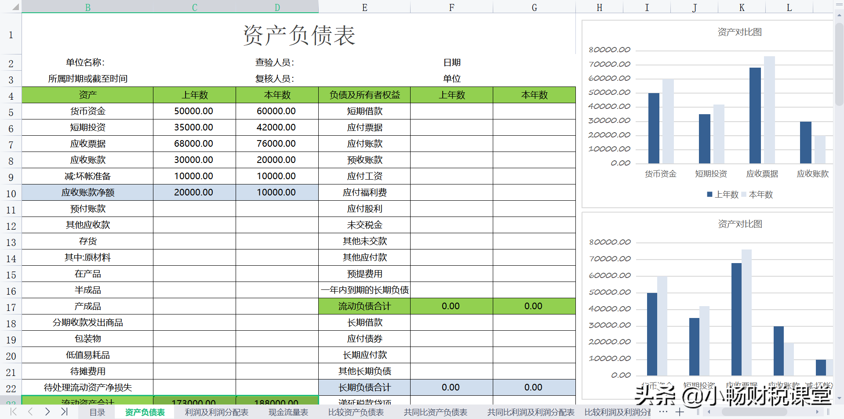
Task: Switch to 利润及利润分配表 sheet
Action: pos(216,412)
